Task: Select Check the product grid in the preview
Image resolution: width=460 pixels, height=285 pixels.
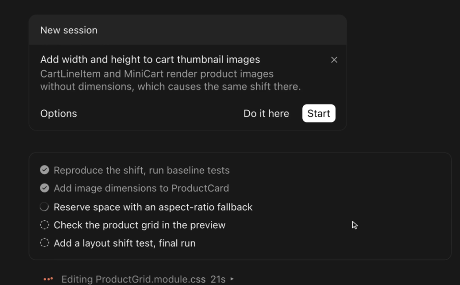Action: [x=139, y=225]
